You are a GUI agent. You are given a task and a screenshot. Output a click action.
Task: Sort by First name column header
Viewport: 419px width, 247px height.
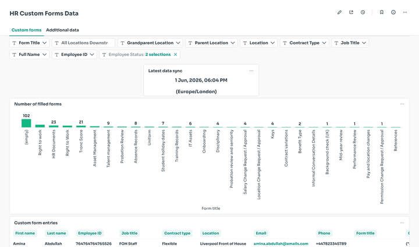pos(25,234)
